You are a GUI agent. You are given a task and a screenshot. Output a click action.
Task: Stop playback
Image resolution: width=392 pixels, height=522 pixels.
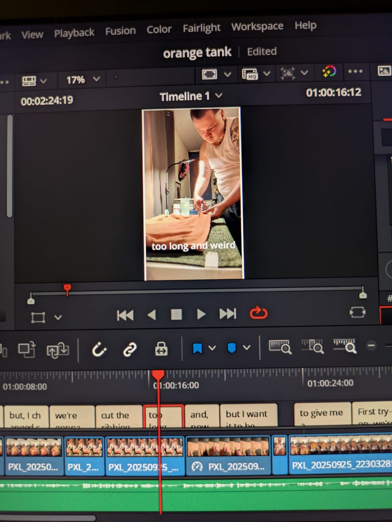click(x=176, y=314)
